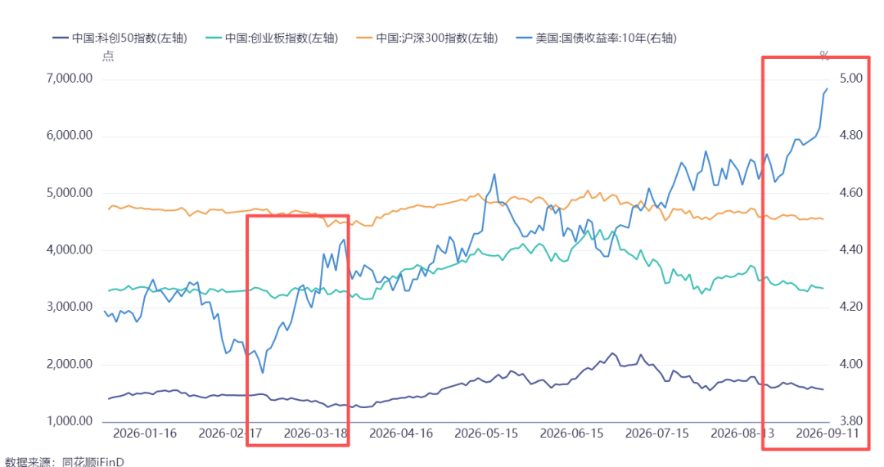884x467 pixels.
Task: Click the 点 unit label on left axis
Action: pos(108,56)
